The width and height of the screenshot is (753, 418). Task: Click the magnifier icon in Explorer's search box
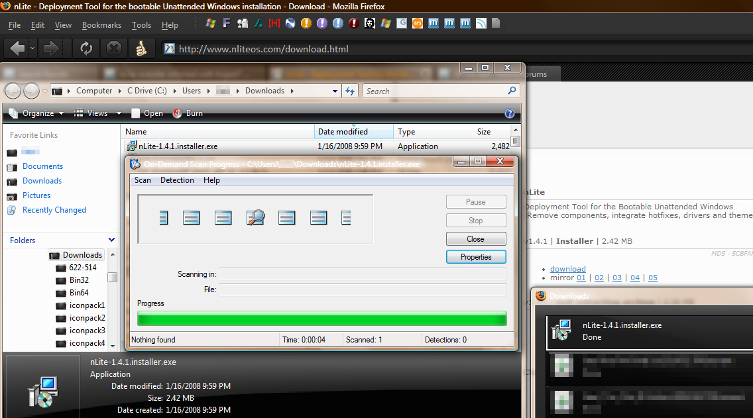tap(512, 90)
